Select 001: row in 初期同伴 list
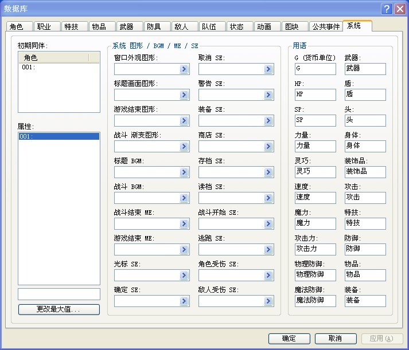The height and width of the screenshot is (350, 409). [x=59, y=67]
